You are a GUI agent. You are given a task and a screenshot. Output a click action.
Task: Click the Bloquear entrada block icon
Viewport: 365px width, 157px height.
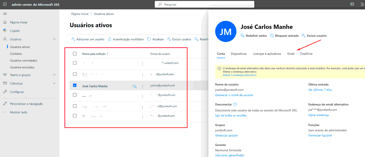272,36
